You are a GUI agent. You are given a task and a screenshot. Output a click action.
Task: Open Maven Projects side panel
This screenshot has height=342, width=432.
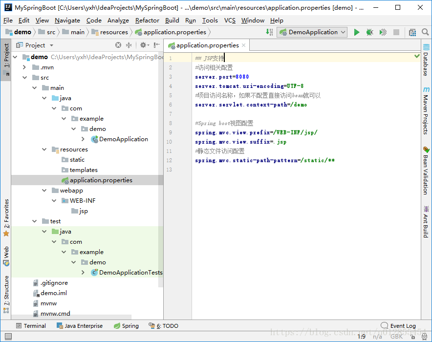coord(426,111)
